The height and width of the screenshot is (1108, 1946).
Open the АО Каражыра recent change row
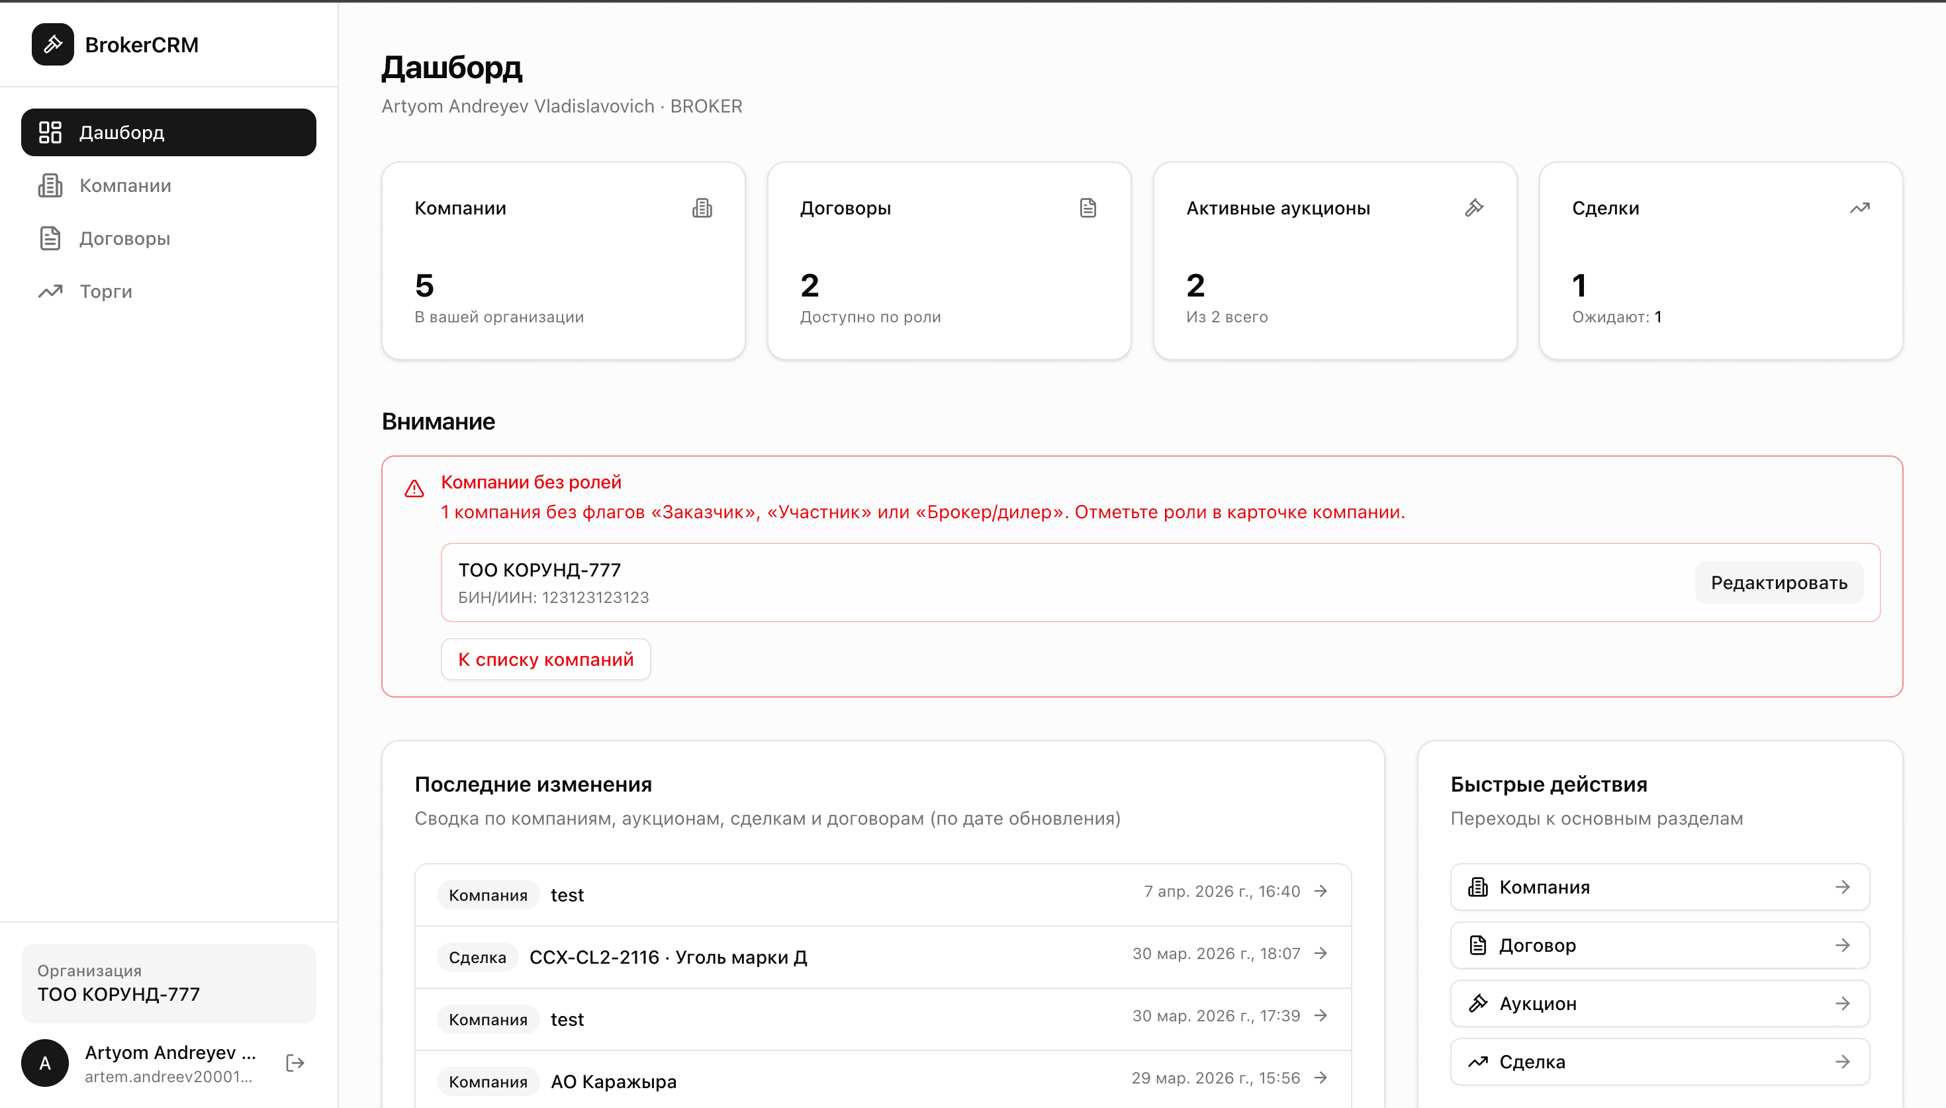(882, 1081)
